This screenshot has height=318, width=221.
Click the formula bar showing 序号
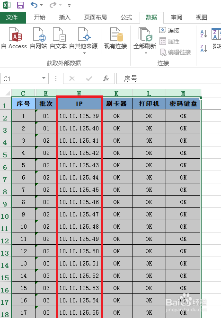tap(168, 78)
